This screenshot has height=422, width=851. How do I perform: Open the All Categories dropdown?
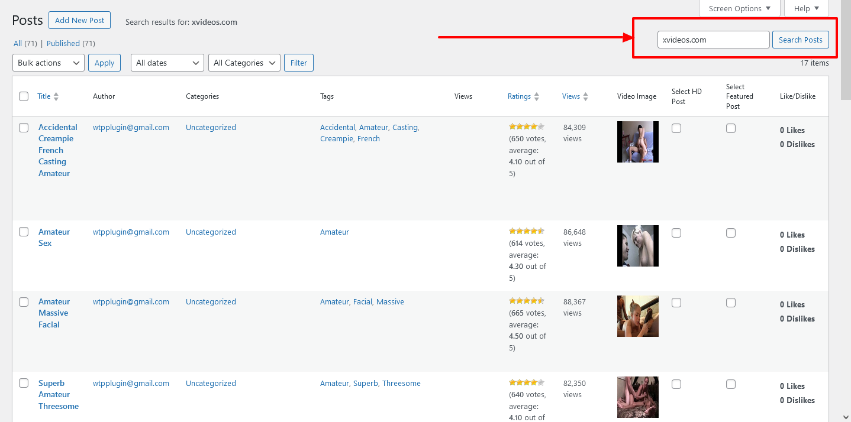tap(244, 62)
